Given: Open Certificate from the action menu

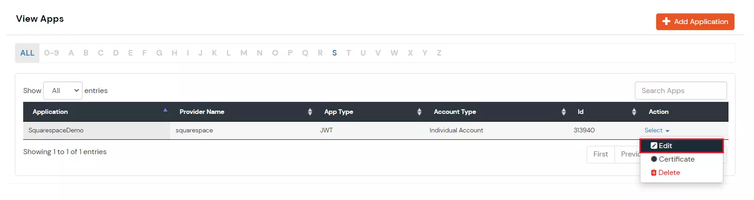Looking at the screenshot, I should point(677,159).
